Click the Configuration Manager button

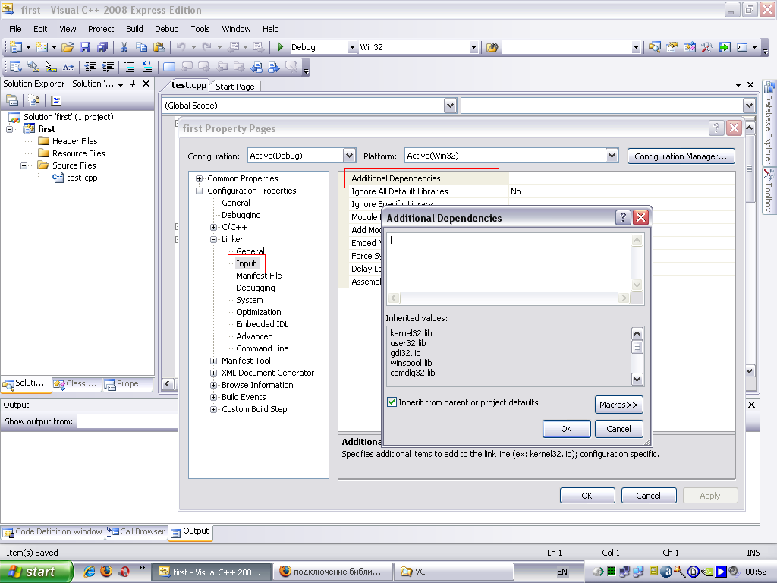[x=681, y=156]
